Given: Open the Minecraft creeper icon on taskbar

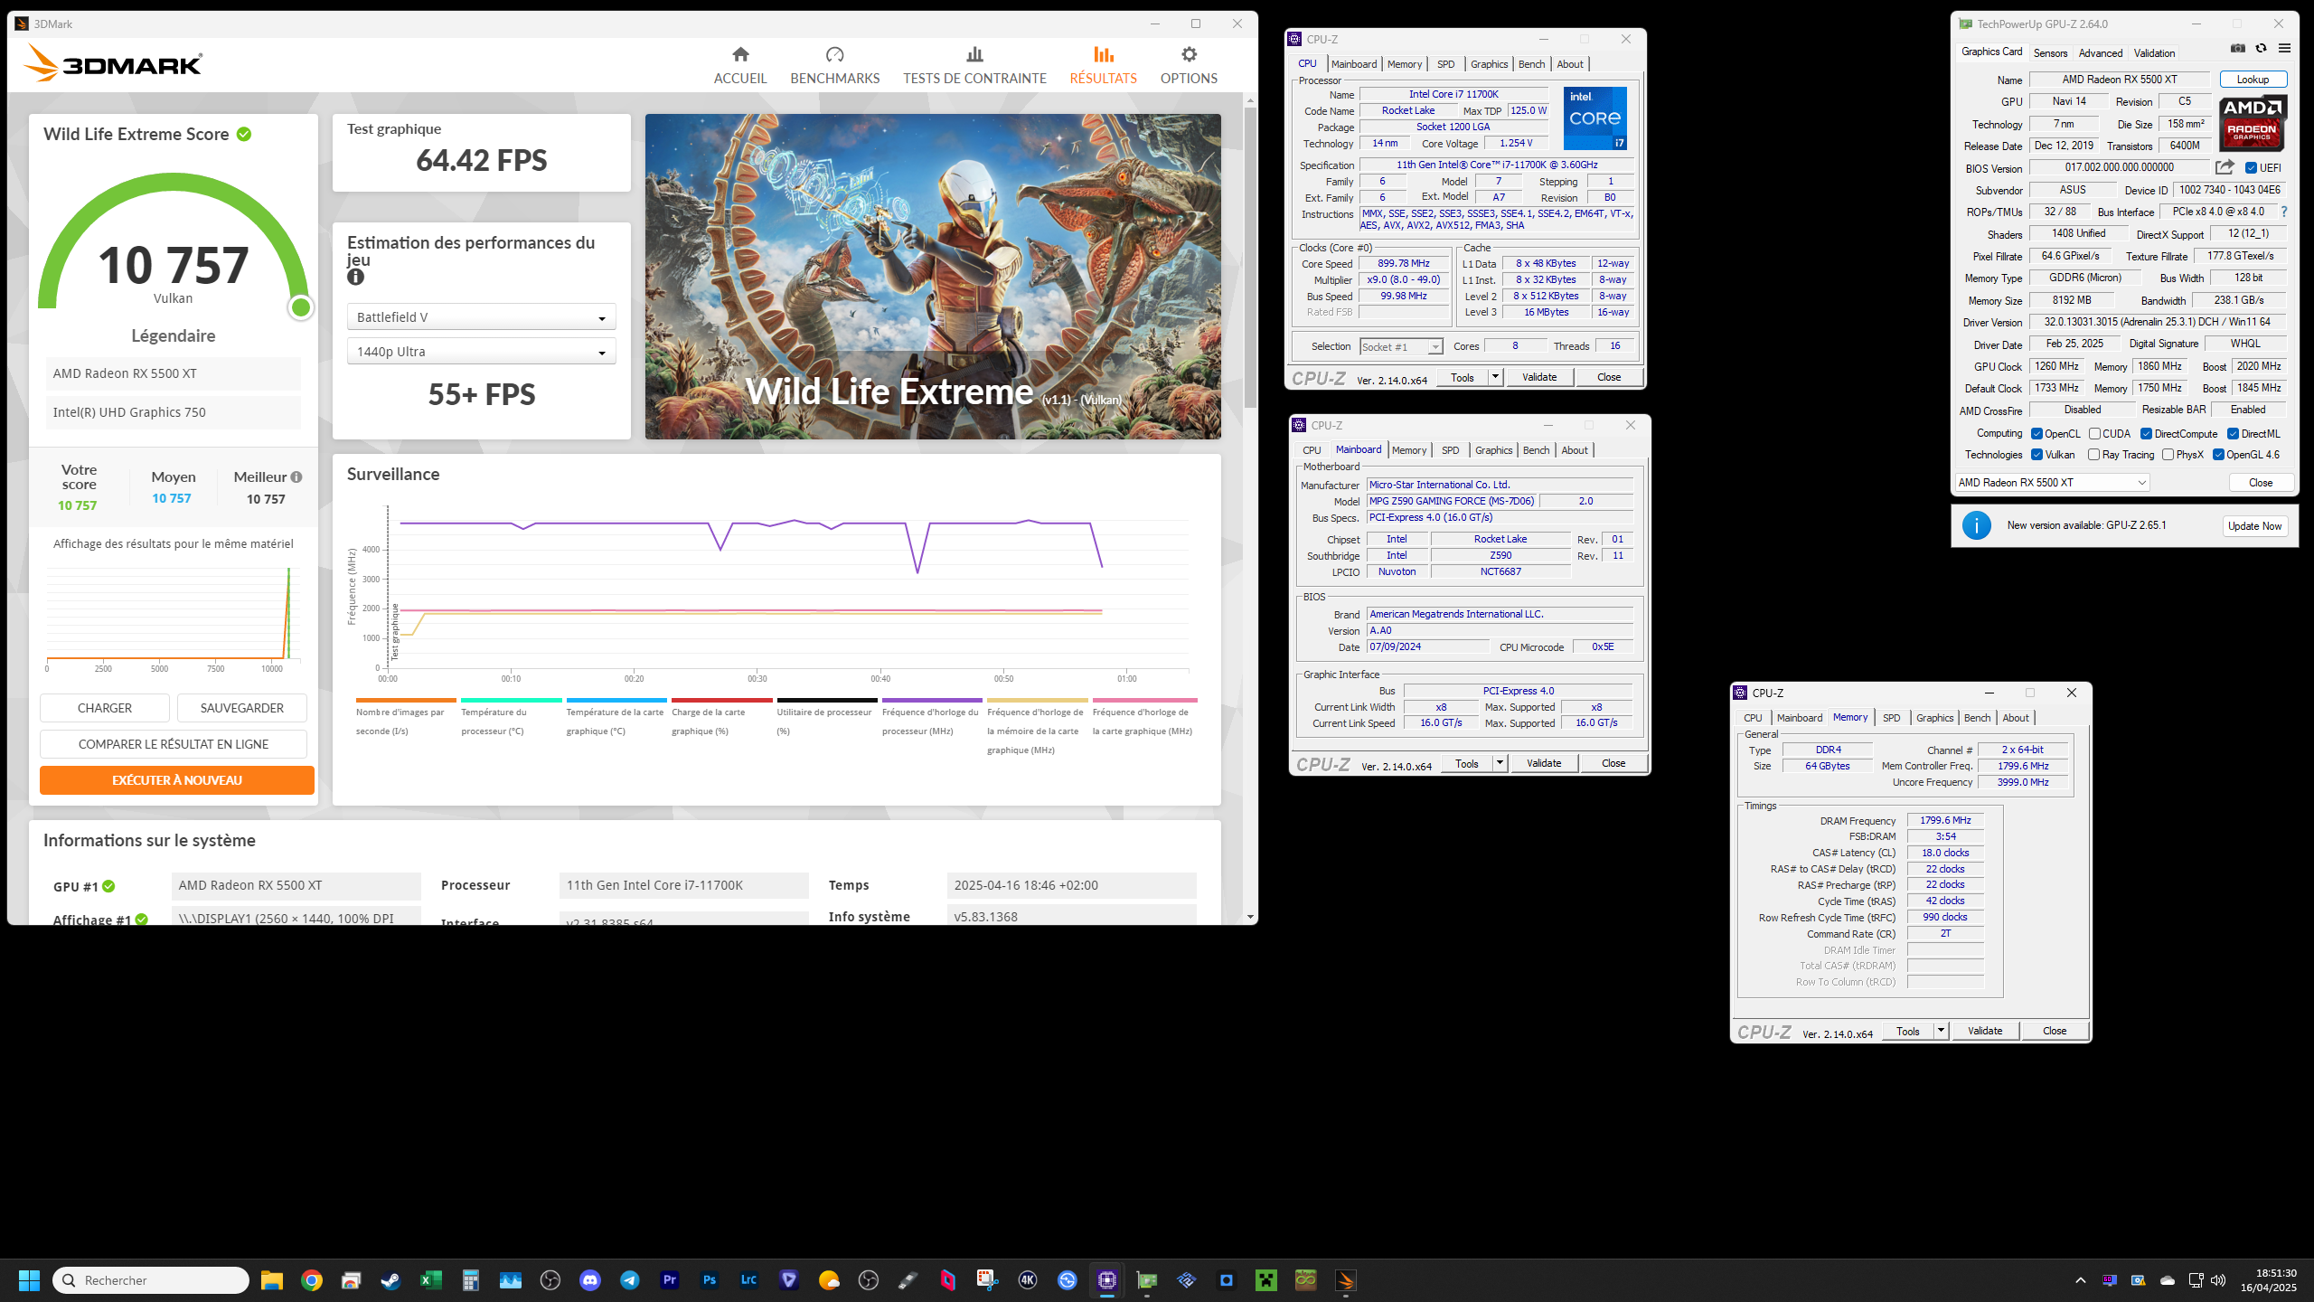Looking at the screenshot, I should pyautogui.click(x=1266, y=1280).
